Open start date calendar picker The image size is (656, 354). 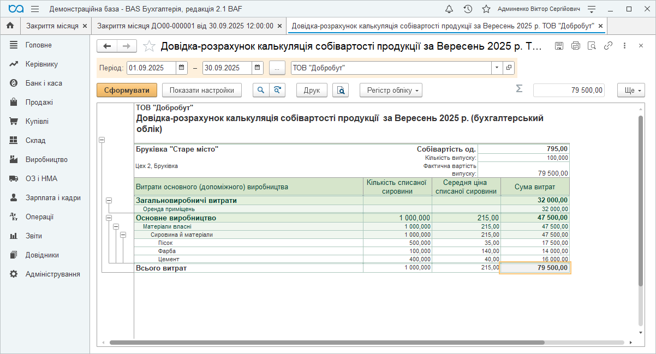[182, 68]
